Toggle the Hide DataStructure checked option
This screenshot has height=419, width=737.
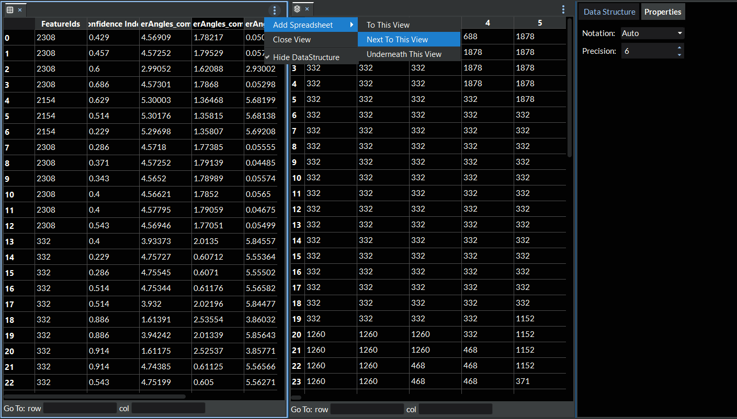tap(306, 57)
